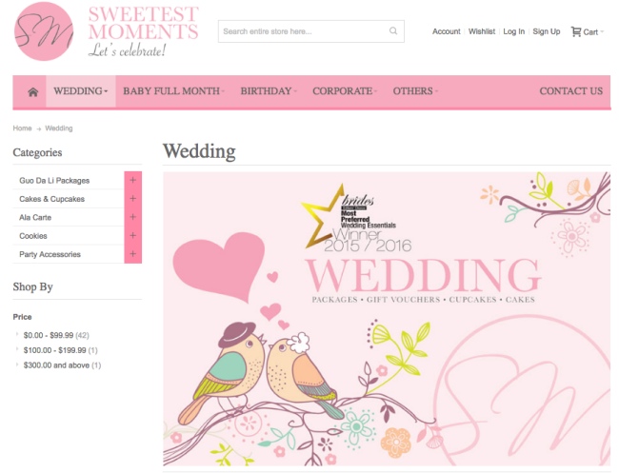Expand Cookies category plus icon
Viewport: 619px width, 473px height.
pyautogui.click(x=132, y=235)
